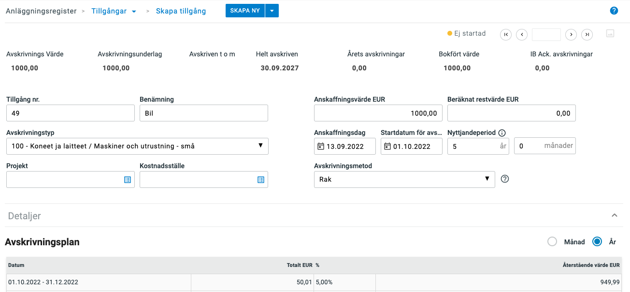Click the Datum column header
Viewport: 630px width, 292px height.
tap(16, 265)
